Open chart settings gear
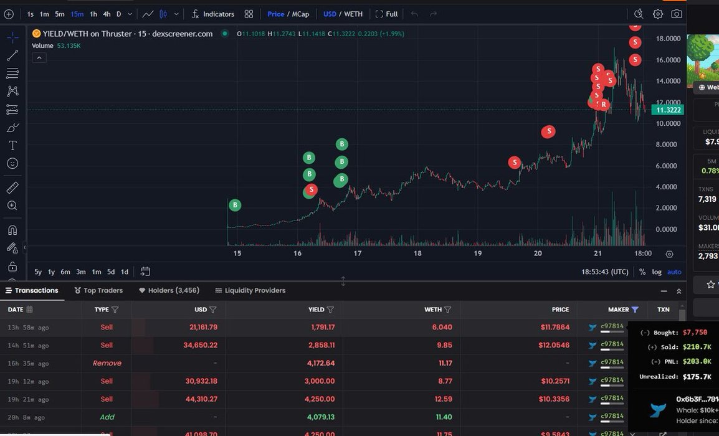 click(658, 14)
